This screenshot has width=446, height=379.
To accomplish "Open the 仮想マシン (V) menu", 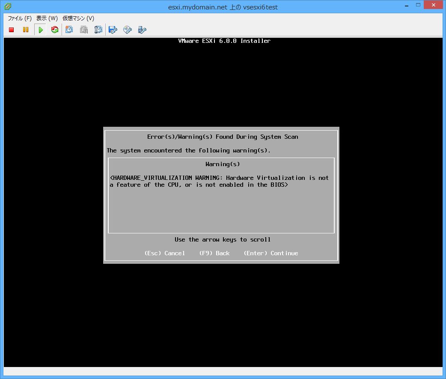I will coord(78,18).
